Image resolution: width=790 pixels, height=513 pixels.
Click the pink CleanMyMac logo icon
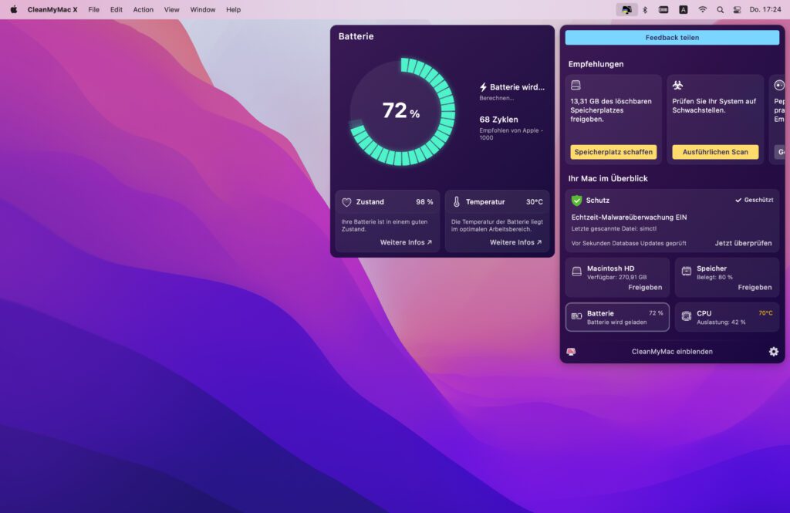571,352
